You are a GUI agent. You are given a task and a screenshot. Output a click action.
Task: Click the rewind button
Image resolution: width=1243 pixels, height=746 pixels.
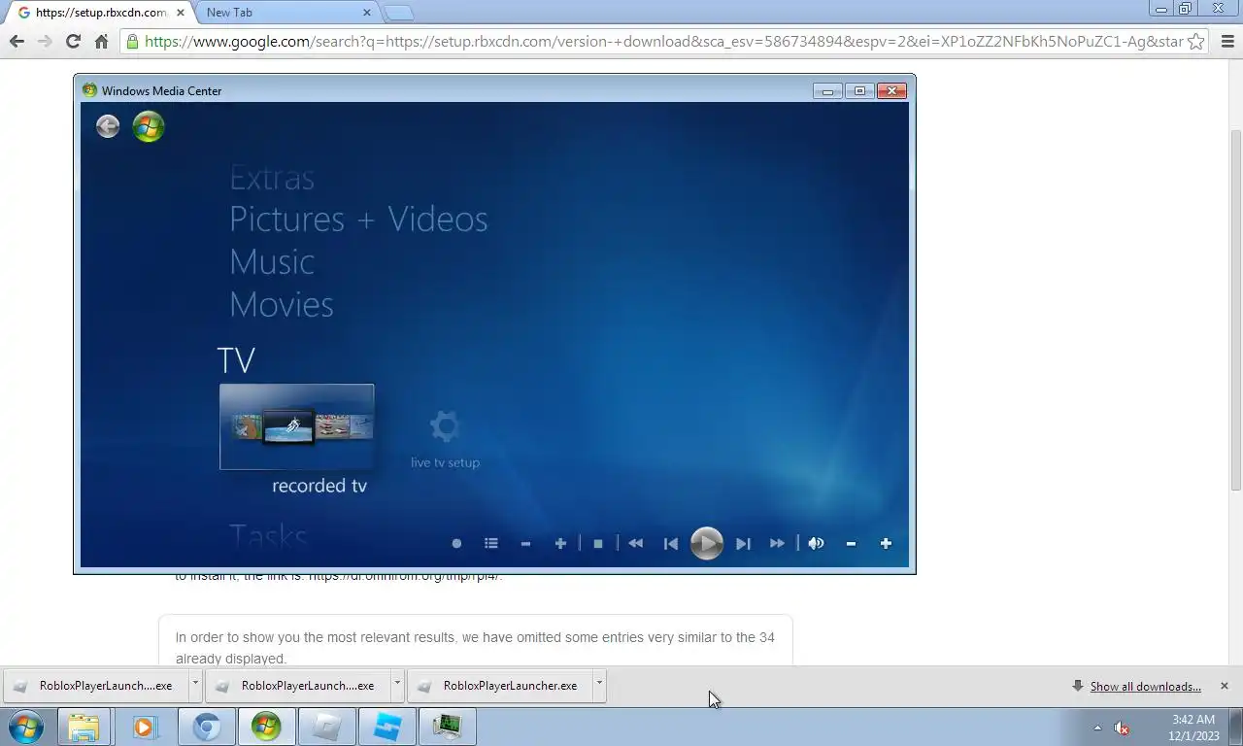(635, 544)
